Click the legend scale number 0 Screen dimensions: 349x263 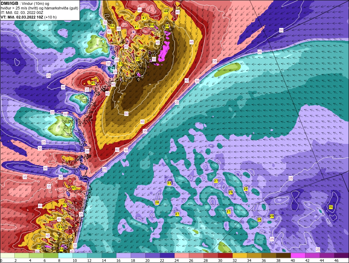[x=1, y=261]
